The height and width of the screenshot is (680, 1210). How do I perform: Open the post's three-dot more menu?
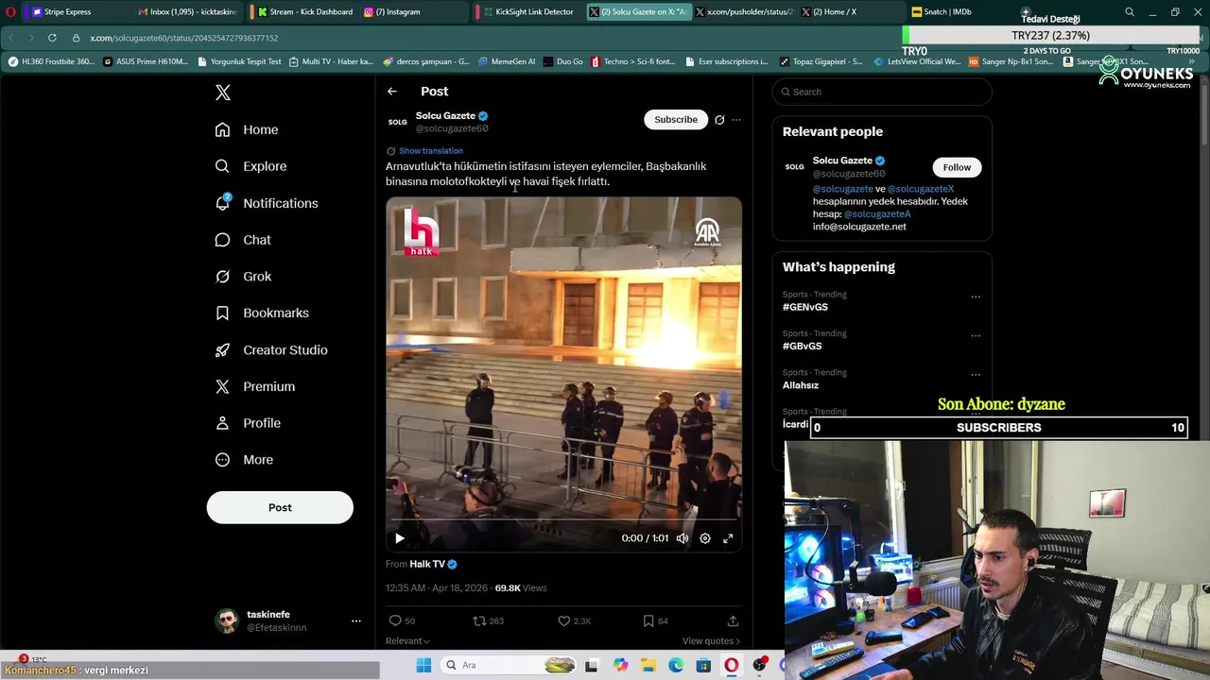736,120
